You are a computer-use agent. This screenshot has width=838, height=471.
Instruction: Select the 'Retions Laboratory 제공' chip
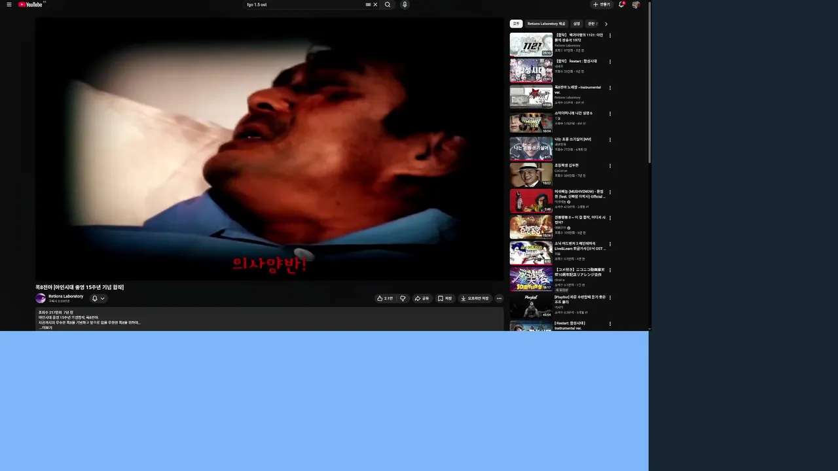tap(546, 24)
